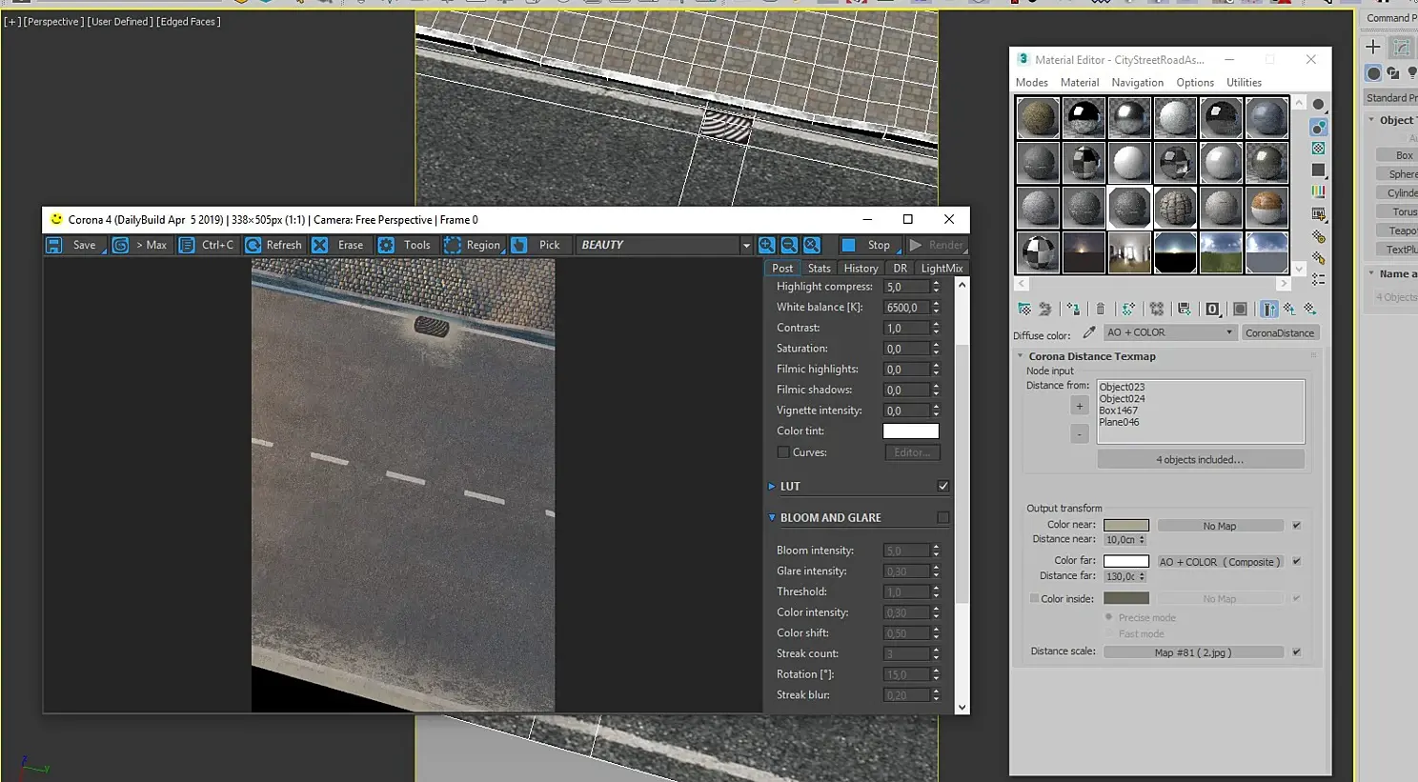Select the brick wall material sample sphere
The image size is (1418, 782).
tap(1175, 207)
